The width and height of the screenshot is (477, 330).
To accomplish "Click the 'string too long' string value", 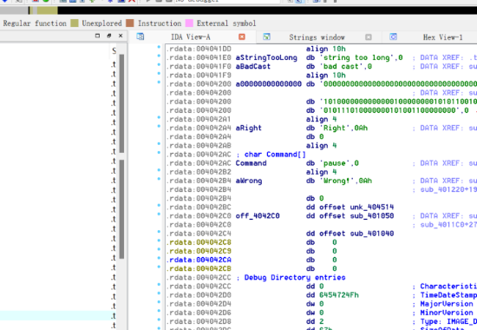I will click(x=359, y=57).
